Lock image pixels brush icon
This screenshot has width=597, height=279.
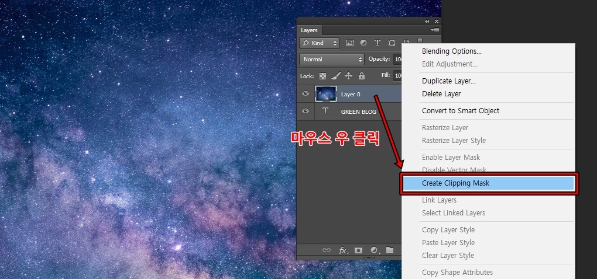point(335,76)
